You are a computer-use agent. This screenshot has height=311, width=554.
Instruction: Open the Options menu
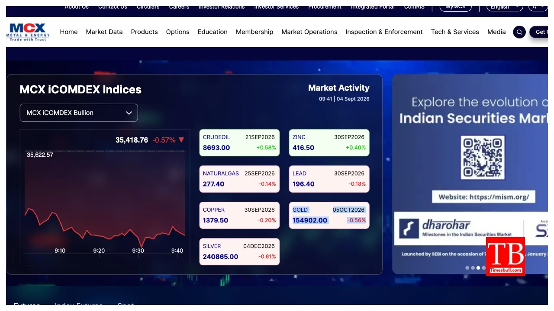click(x=178, y=32)
